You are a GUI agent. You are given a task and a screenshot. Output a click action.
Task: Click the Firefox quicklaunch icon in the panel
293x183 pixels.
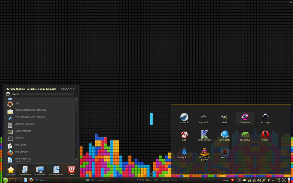[x=31, y=180]
